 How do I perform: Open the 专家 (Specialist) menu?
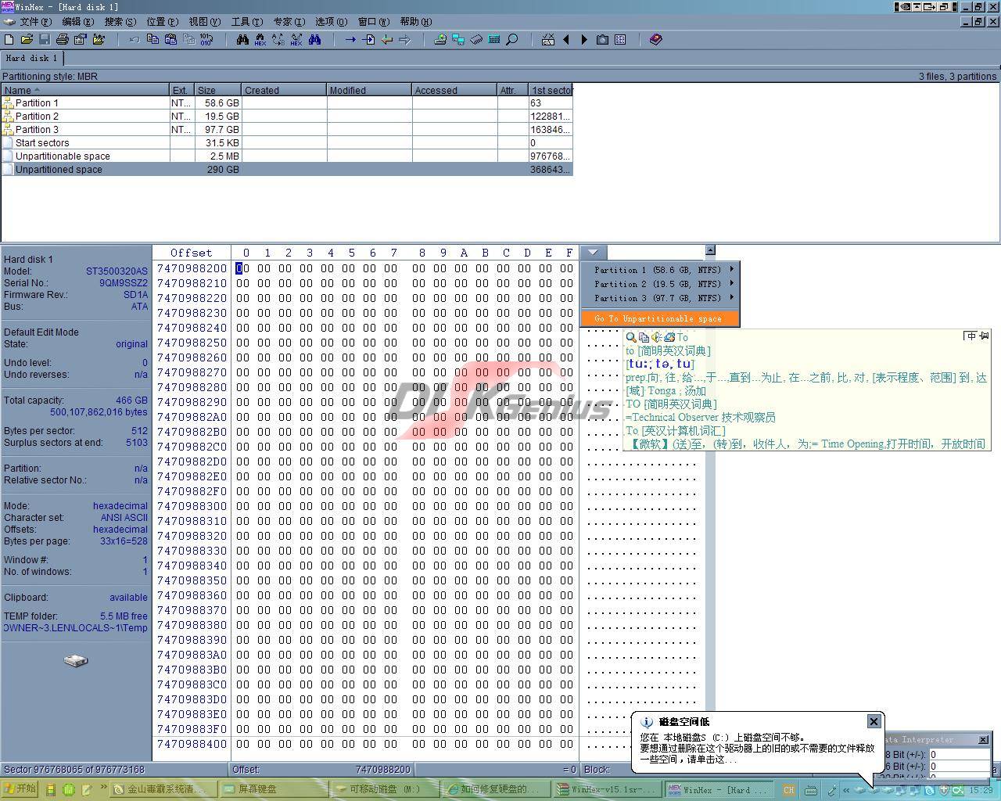tap(289, 22)
